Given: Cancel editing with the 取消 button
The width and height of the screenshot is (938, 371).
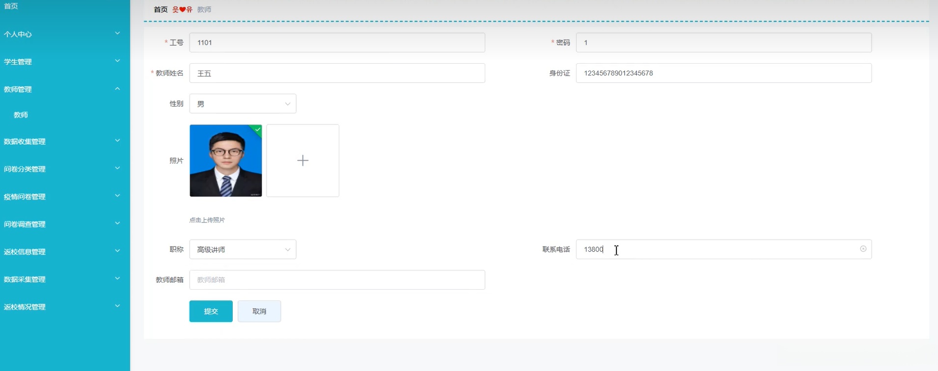Looking at the screenshot, I should pos(259,311).
